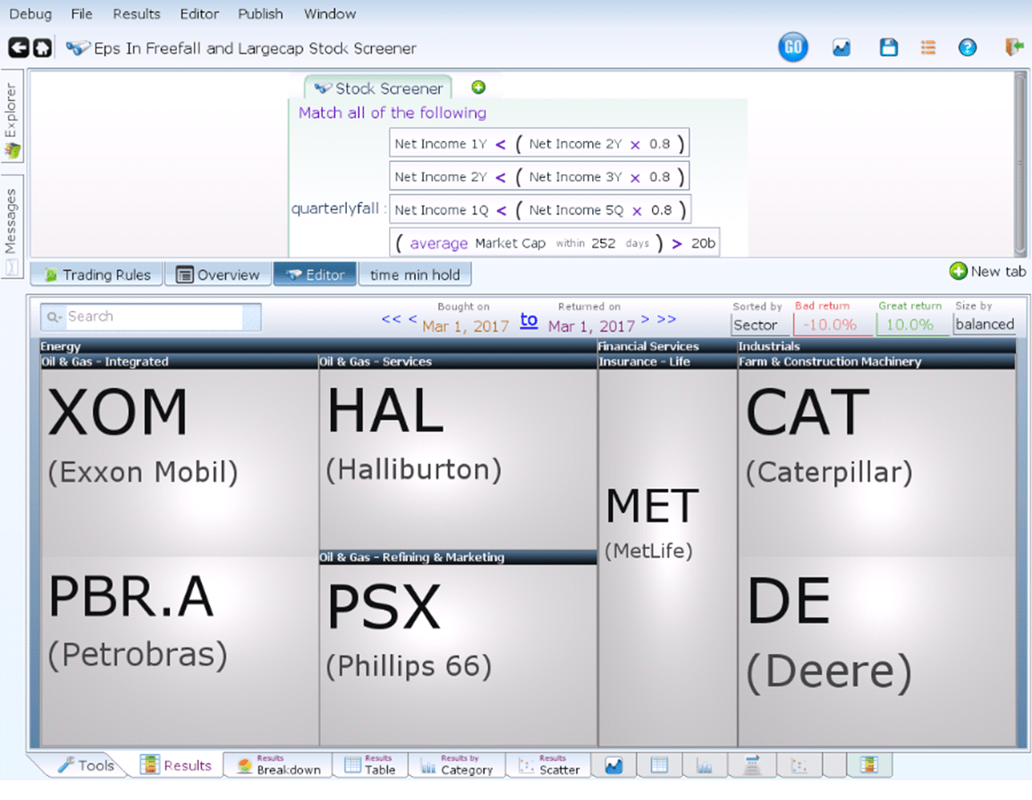
Task: Open the Editor menu
Action: tap(199, 13)
